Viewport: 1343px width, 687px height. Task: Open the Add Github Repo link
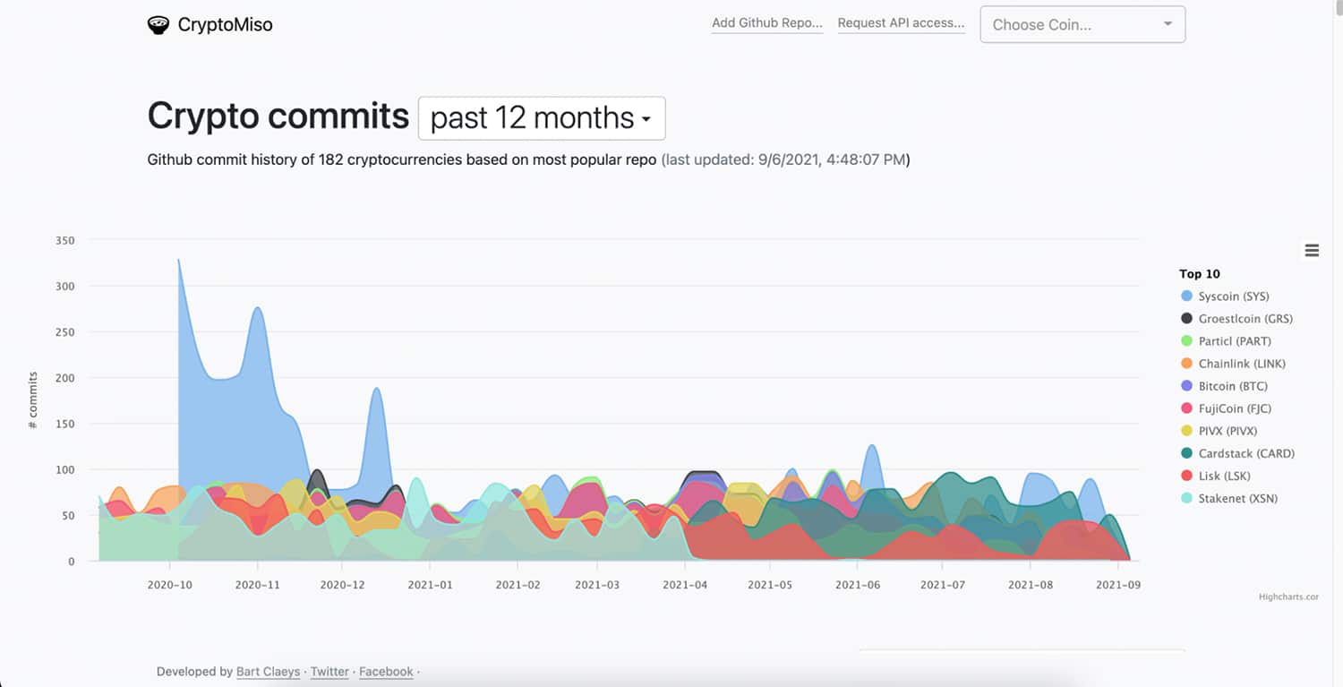767,23
